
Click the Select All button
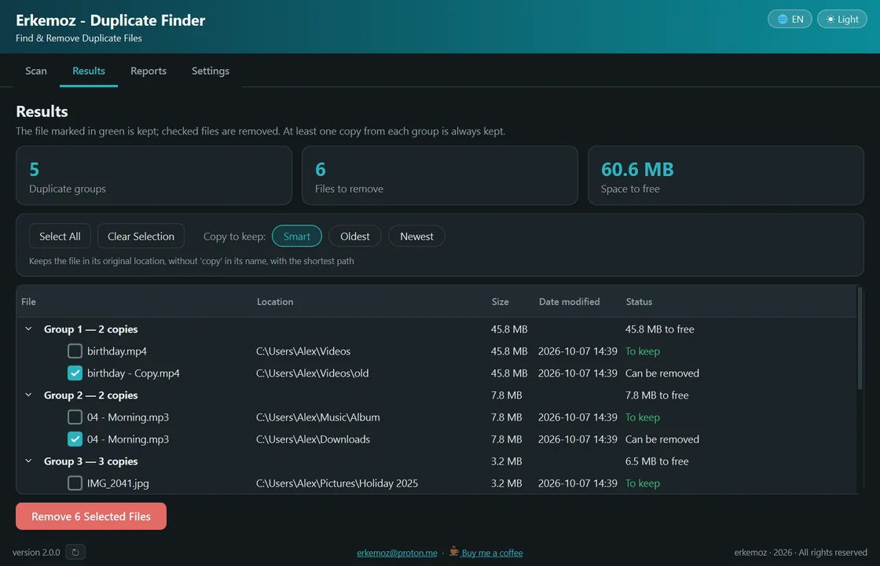pyautogui.click(x=60, y=237)
